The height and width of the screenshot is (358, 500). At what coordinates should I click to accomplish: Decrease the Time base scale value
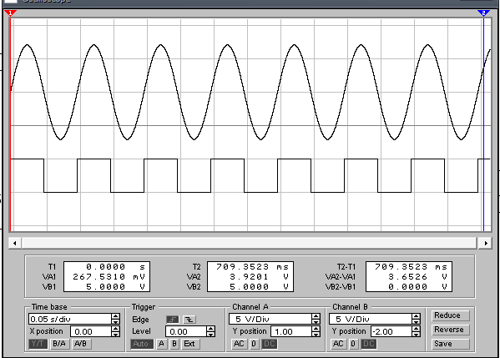115,321
